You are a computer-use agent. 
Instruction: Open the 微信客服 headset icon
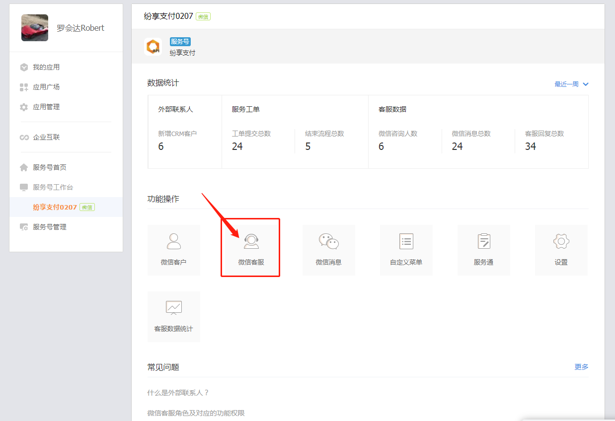point(251,242)
